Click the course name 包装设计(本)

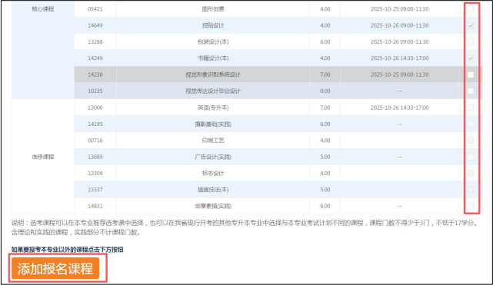(x=213, y=41)
